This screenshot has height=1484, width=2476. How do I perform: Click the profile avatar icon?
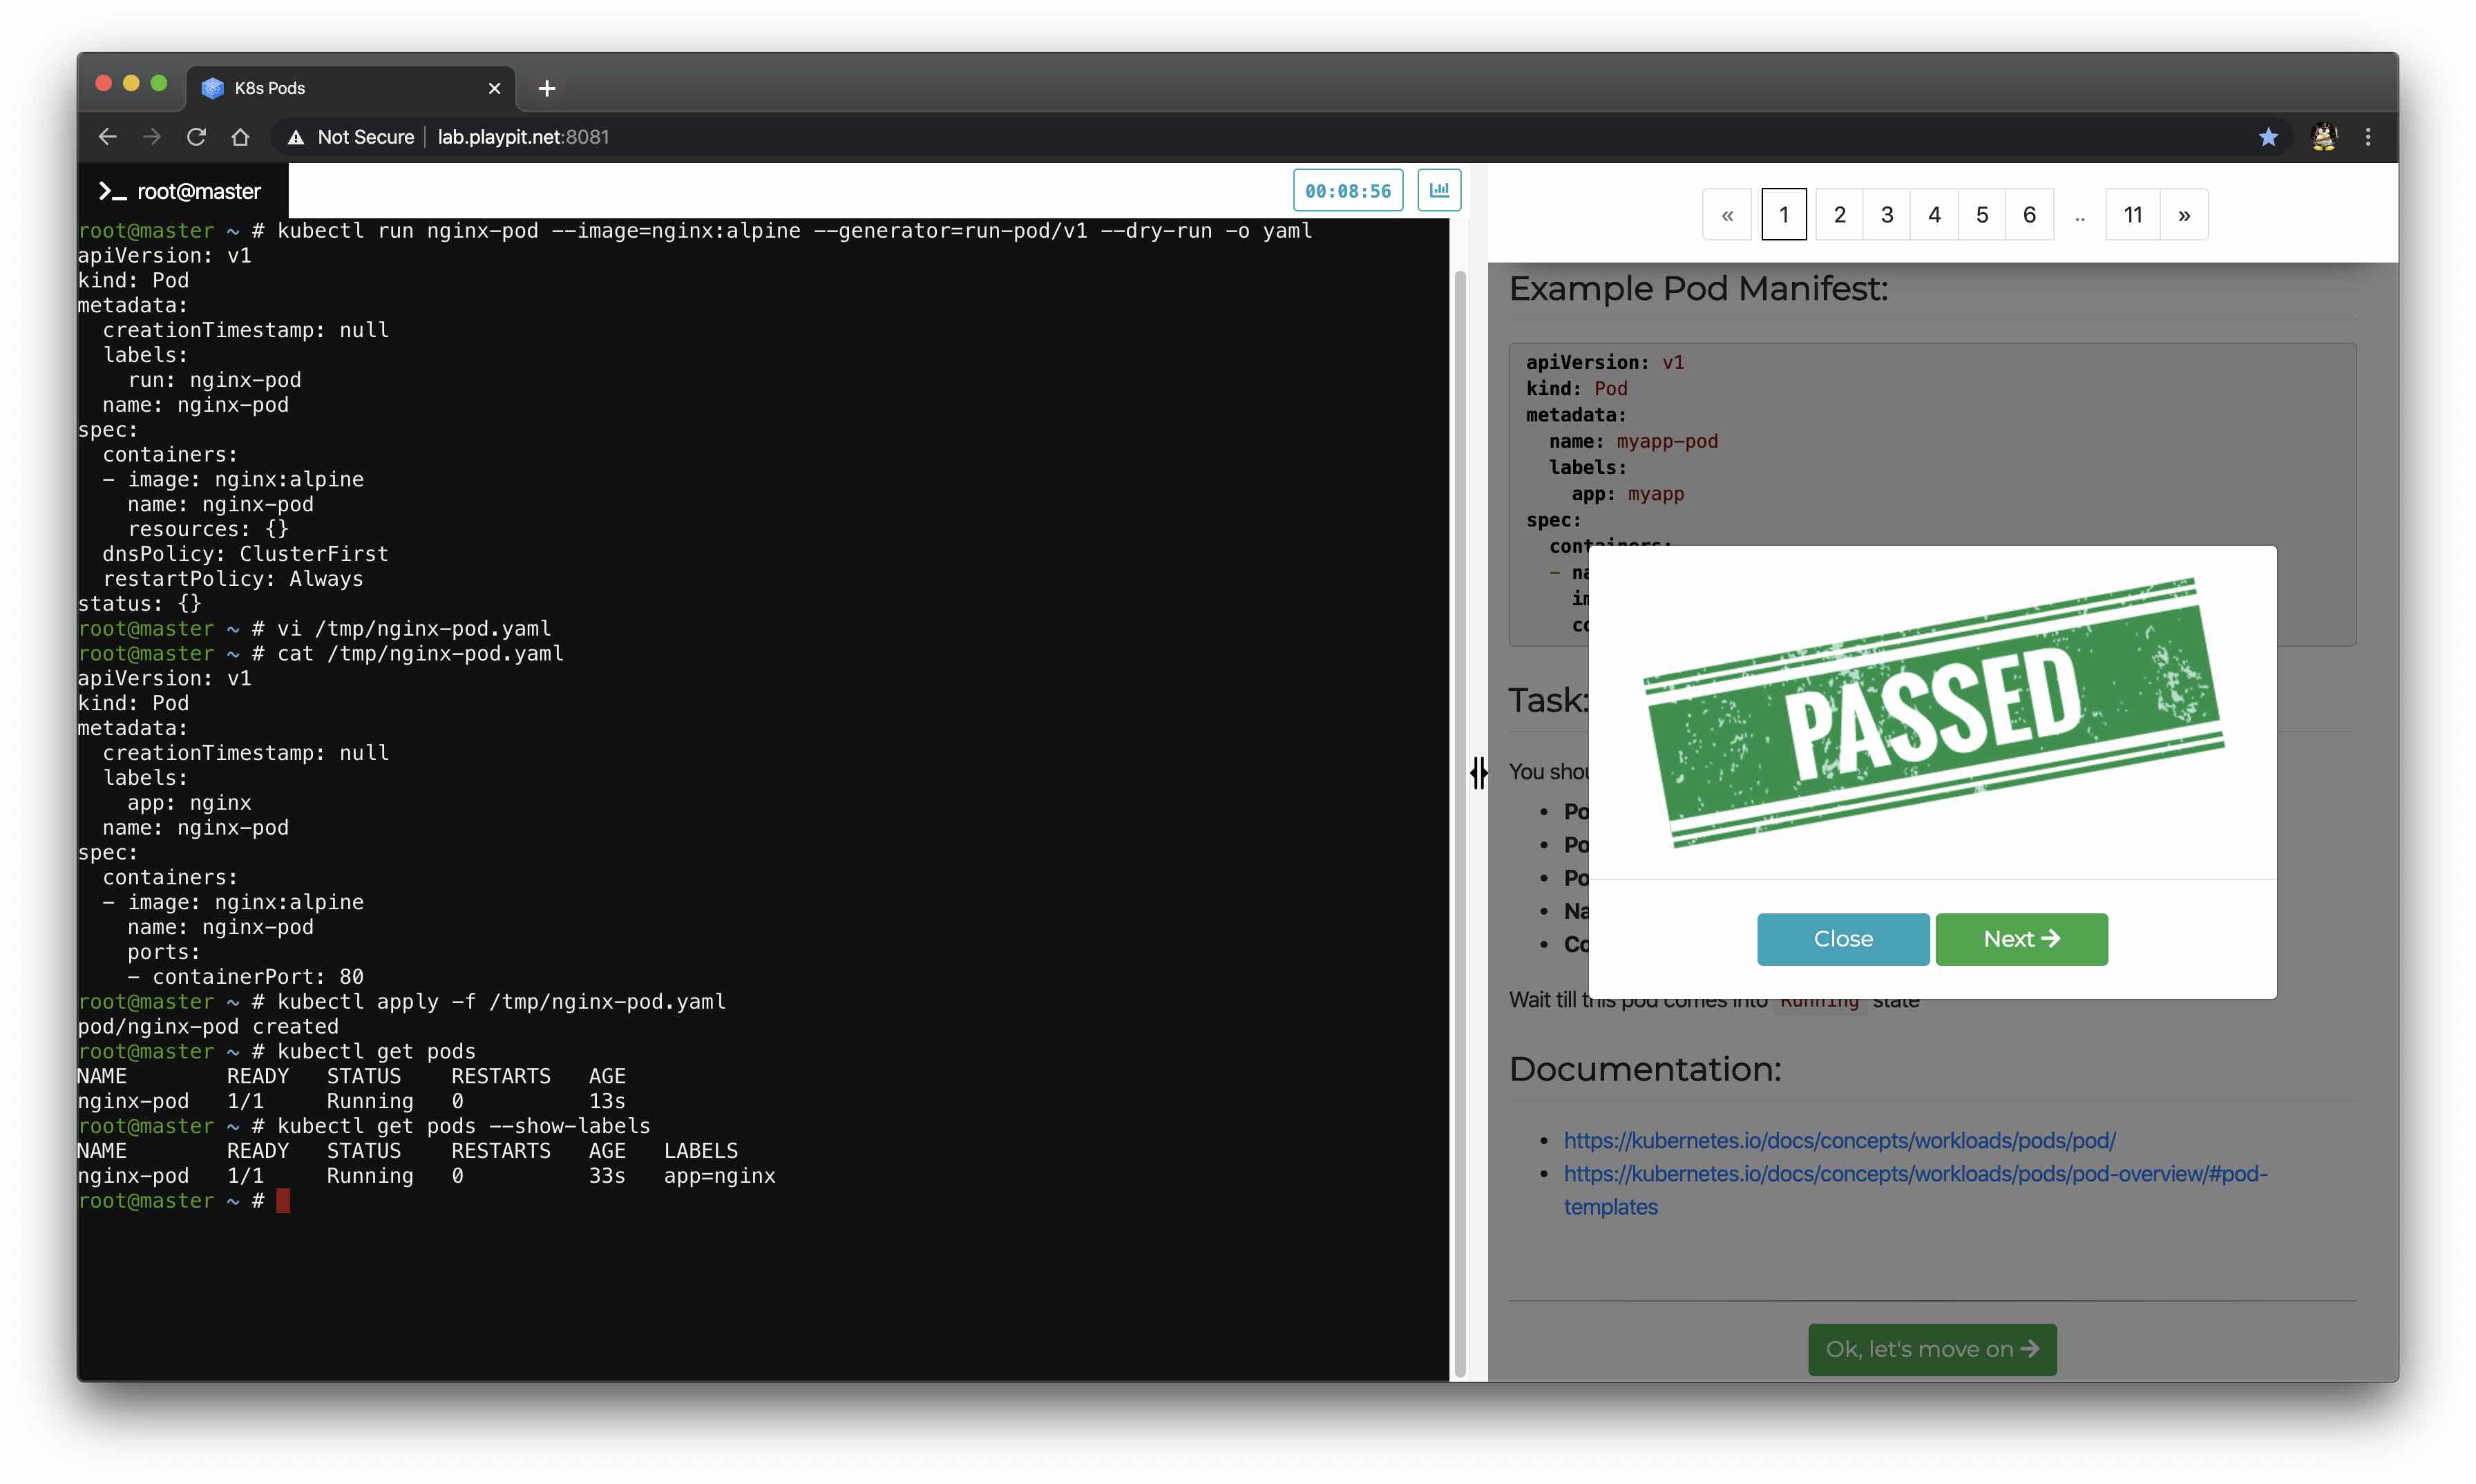tap(2323, 137)
